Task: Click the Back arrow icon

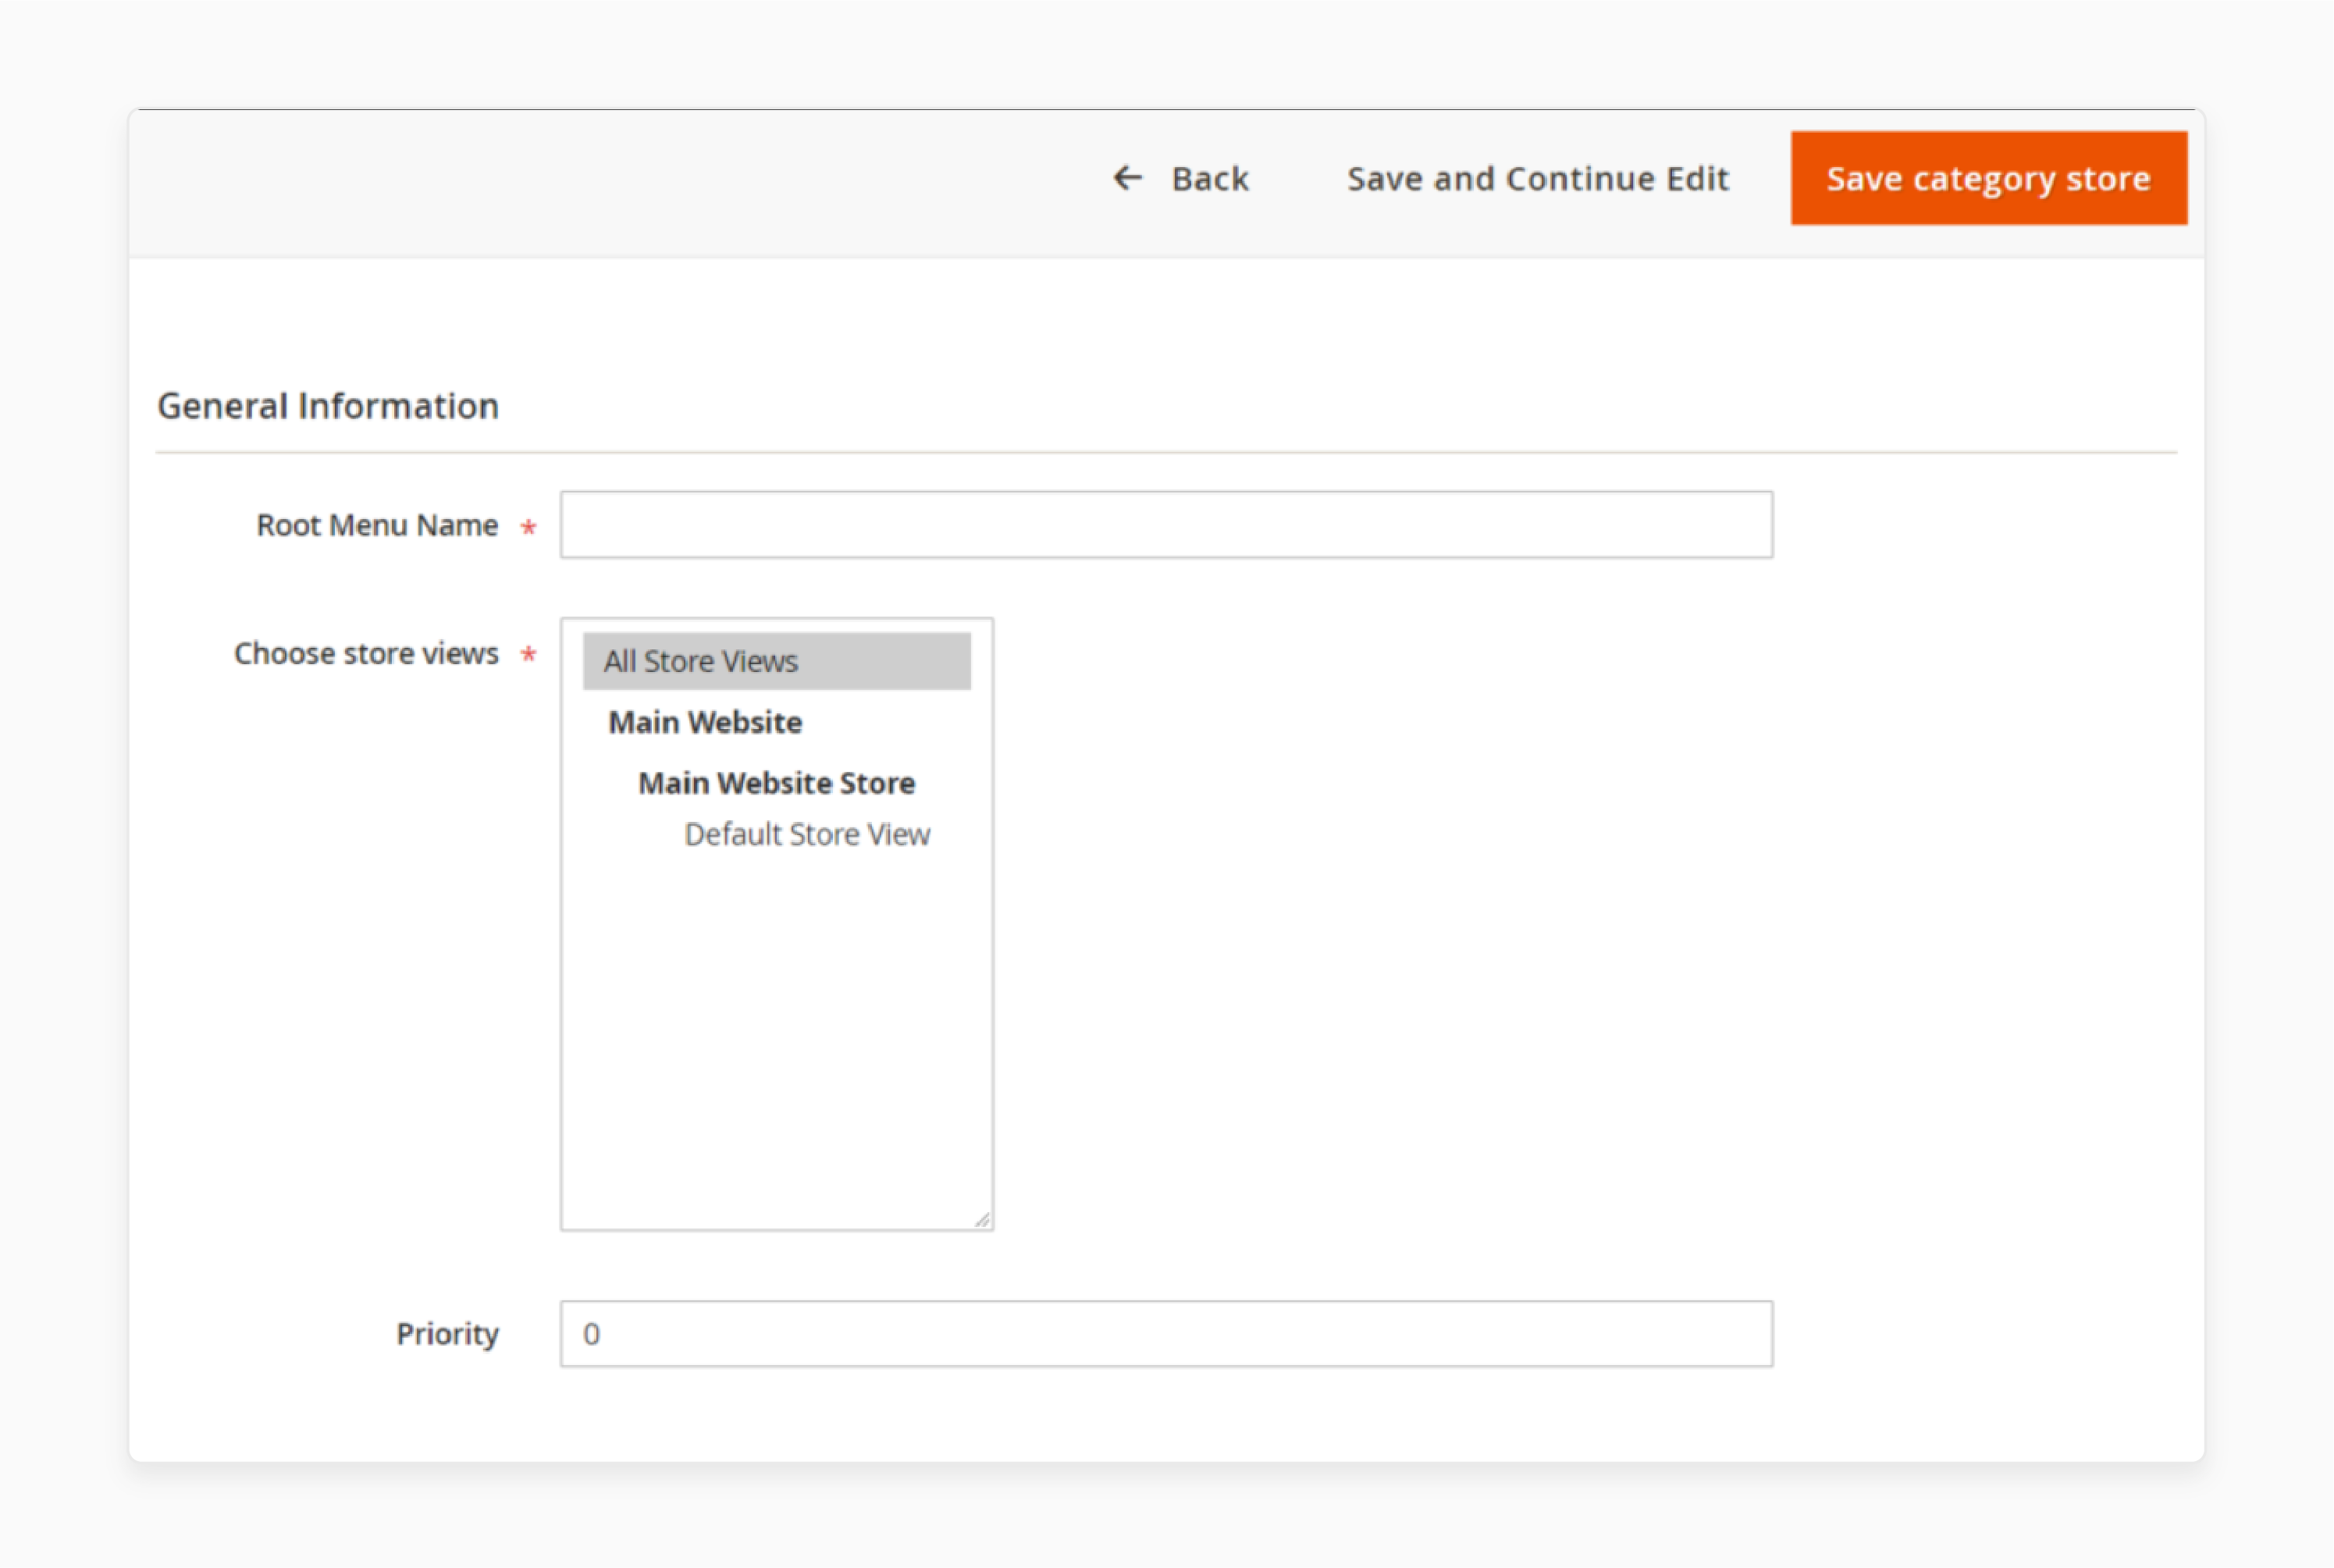Action: (x=1127, y=178)
